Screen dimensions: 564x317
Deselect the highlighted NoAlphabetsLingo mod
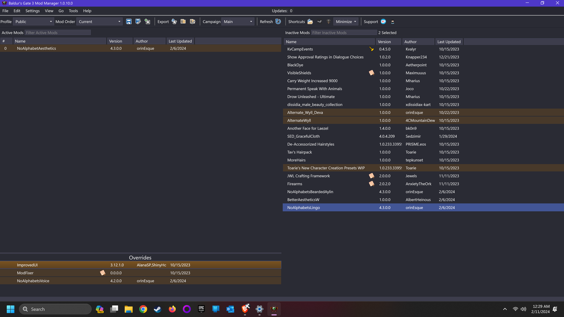pyautogui.click(x=330, y=207)
